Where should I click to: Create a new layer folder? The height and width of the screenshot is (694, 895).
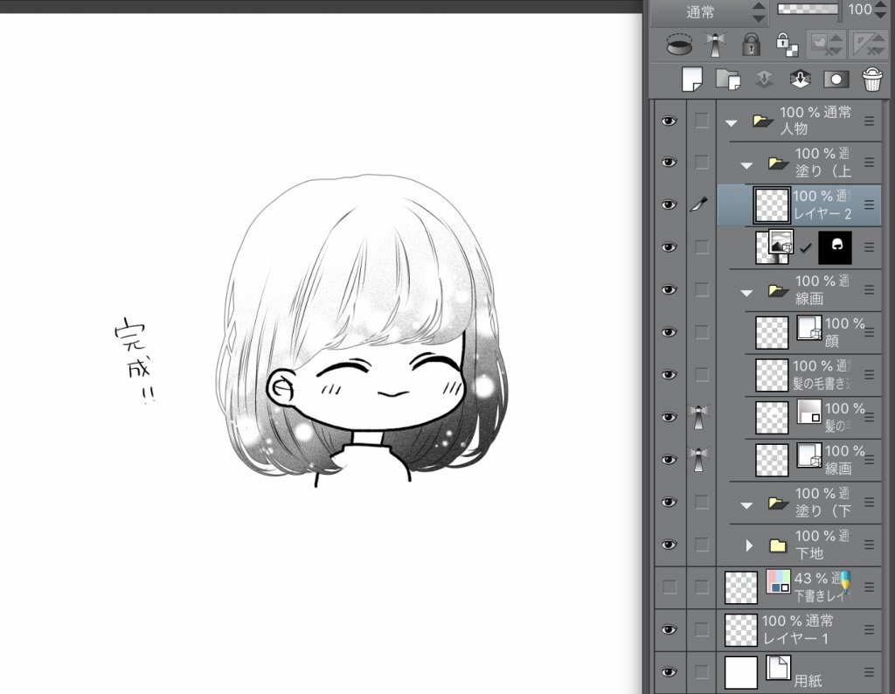pos(727,79)
